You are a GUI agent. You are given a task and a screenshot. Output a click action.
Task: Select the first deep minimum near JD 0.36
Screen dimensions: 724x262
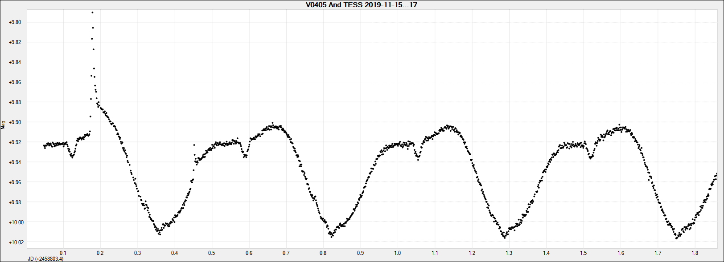click(160, 234)
